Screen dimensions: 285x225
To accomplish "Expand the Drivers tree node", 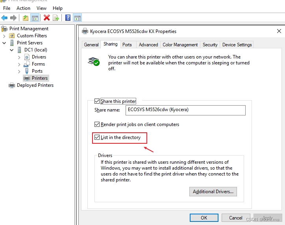I will coord(19,57).
